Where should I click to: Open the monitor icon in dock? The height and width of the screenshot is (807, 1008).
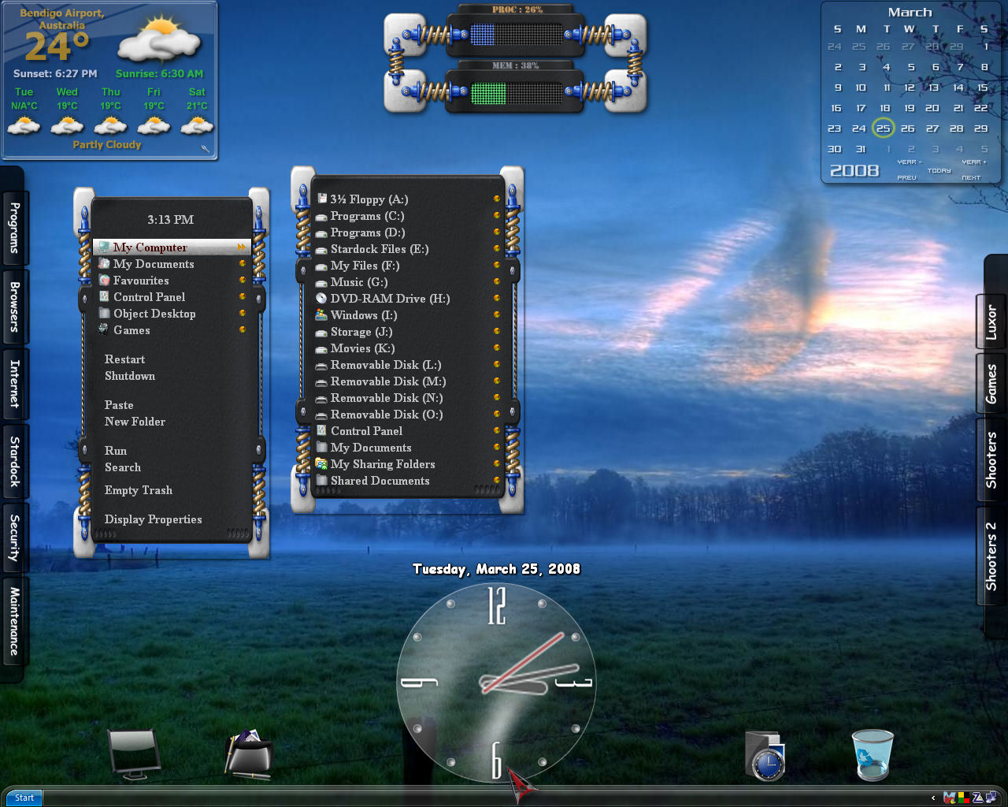pos(134,754)
